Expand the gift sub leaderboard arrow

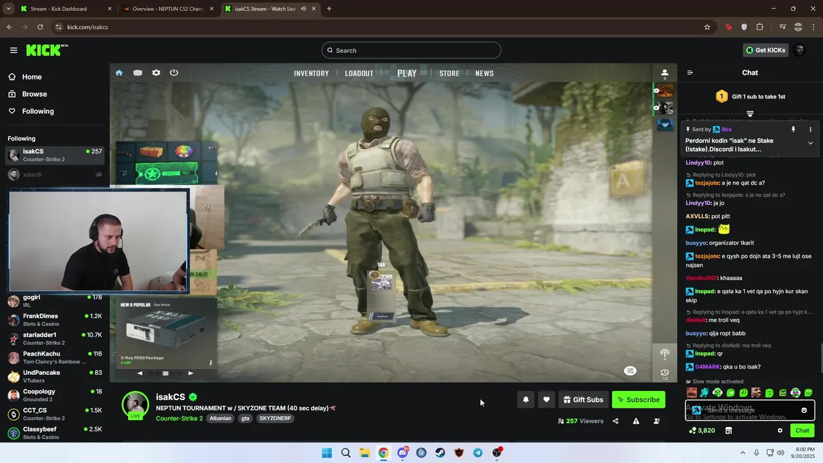[x=750, y=114]
